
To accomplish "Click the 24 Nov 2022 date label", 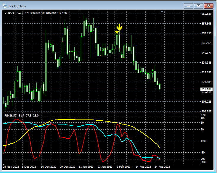I will [x=11, y=166].
